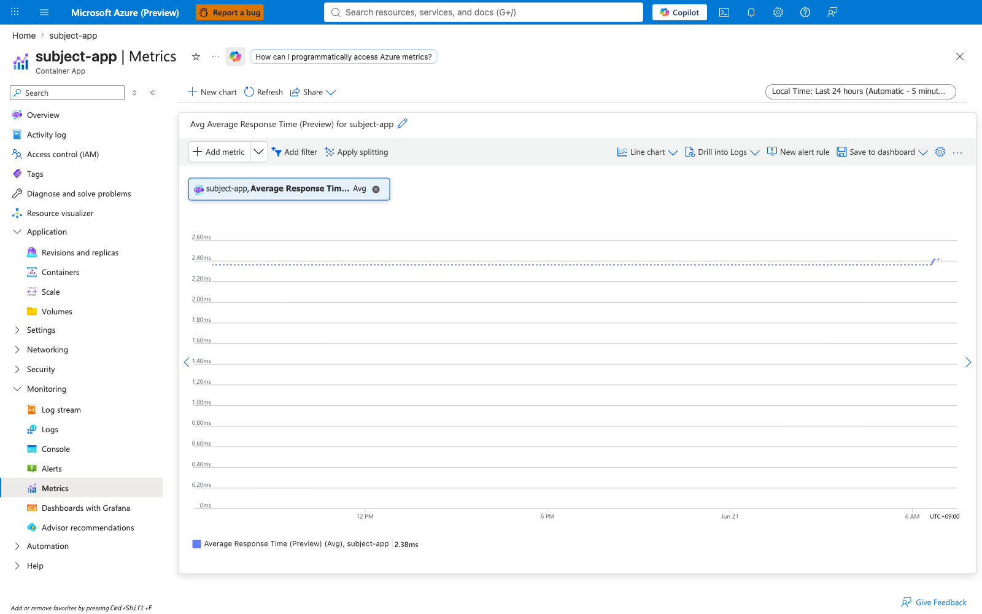Click the Home breadcrumb link
982x614 pixels.
pos(24,36)
